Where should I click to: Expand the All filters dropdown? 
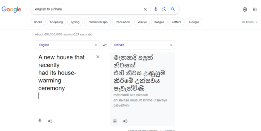(250, 22)
